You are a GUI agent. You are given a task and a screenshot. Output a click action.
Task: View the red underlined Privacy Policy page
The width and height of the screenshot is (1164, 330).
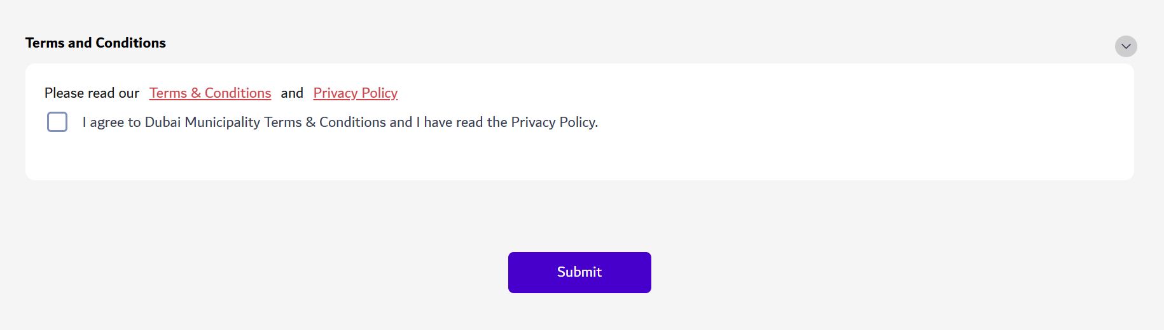(355, 93)
